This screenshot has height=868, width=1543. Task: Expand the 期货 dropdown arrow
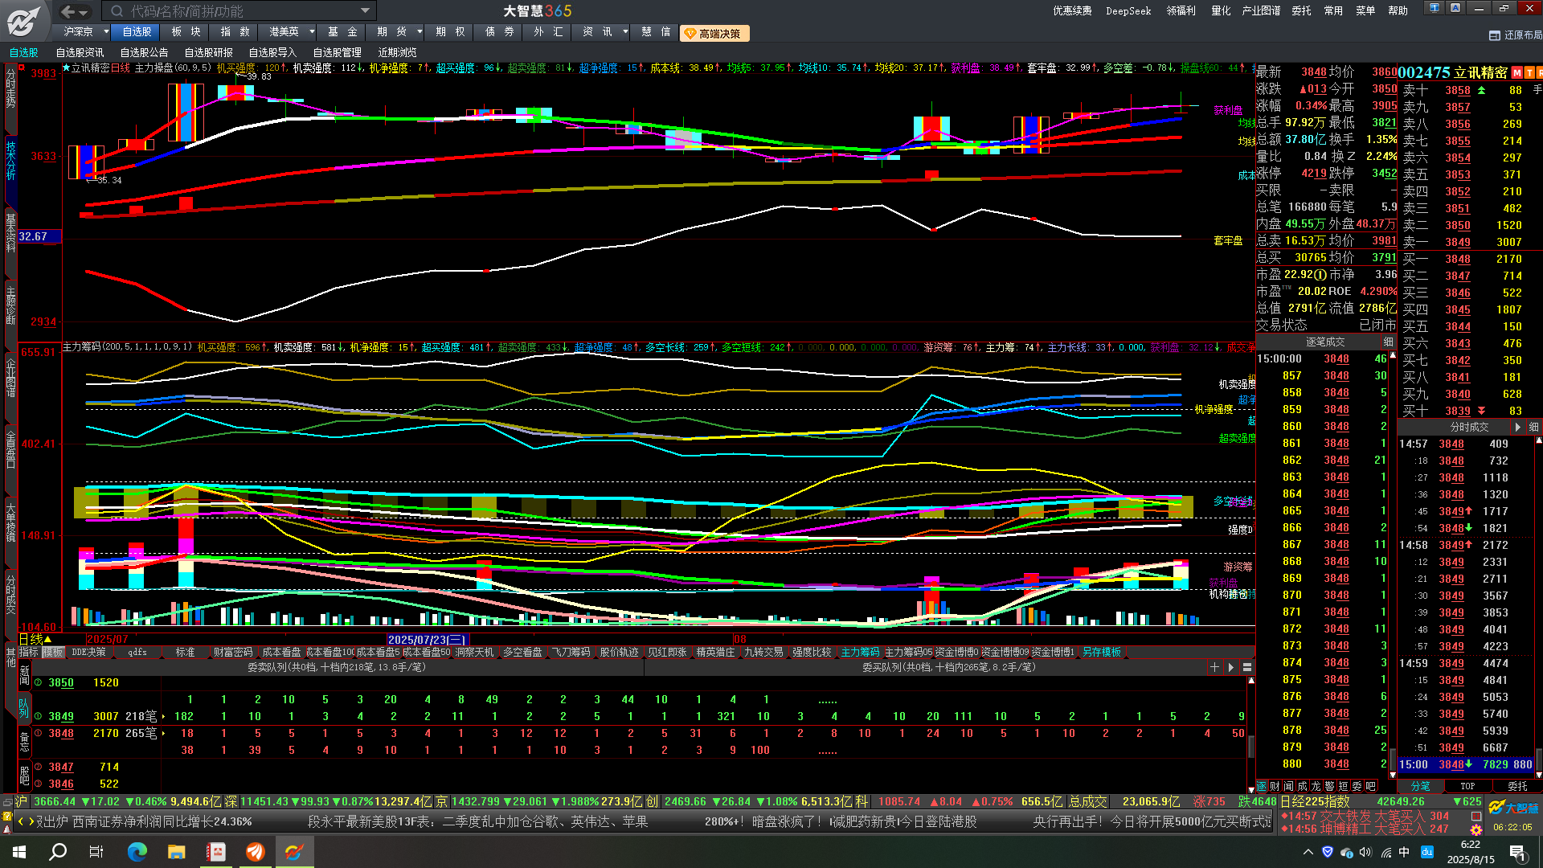coord(420,32)
